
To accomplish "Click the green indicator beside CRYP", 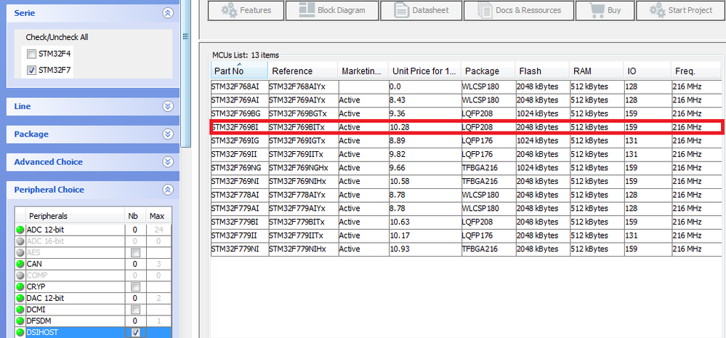I will [20, 286].
